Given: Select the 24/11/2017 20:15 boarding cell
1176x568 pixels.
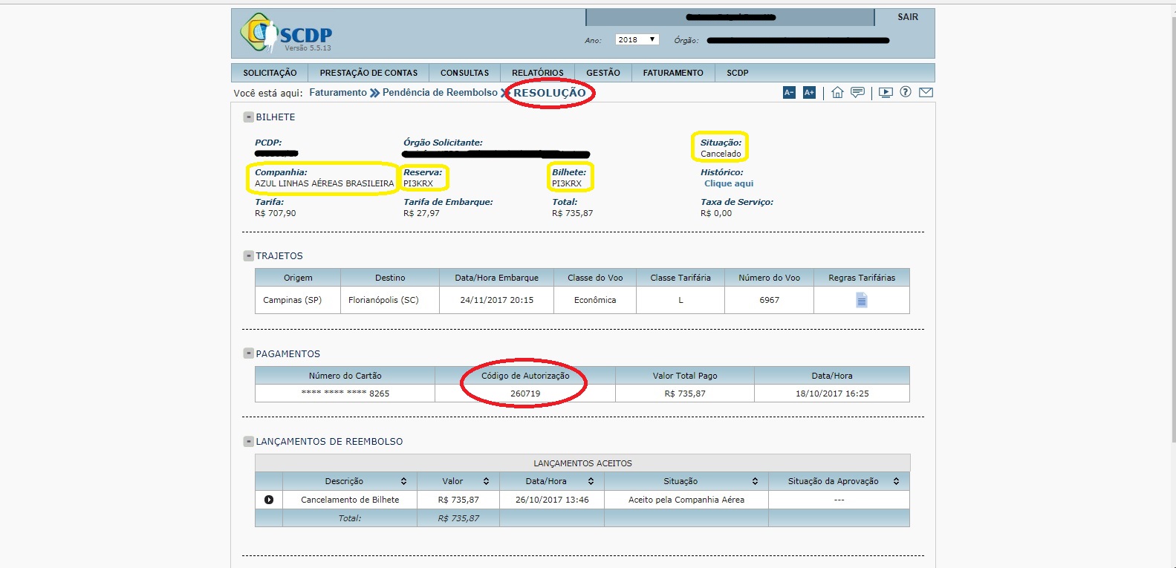Looking at the screenshot, I should (x=496, y=300).
